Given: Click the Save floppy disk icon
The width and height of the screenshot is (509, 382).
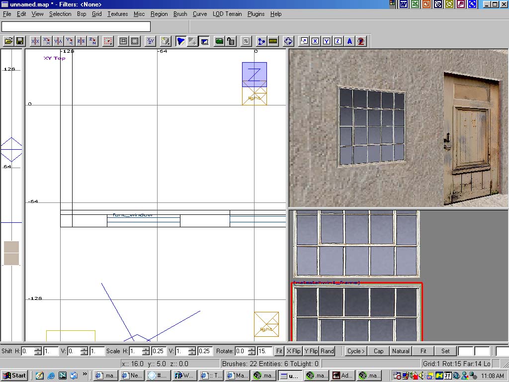Looking at the screenshot, I should 20,41.
